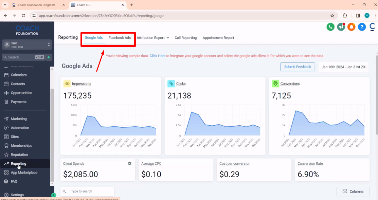Open Appointment Report tab
This screenshot has width=378, height=200.
[x=218, y=38]
